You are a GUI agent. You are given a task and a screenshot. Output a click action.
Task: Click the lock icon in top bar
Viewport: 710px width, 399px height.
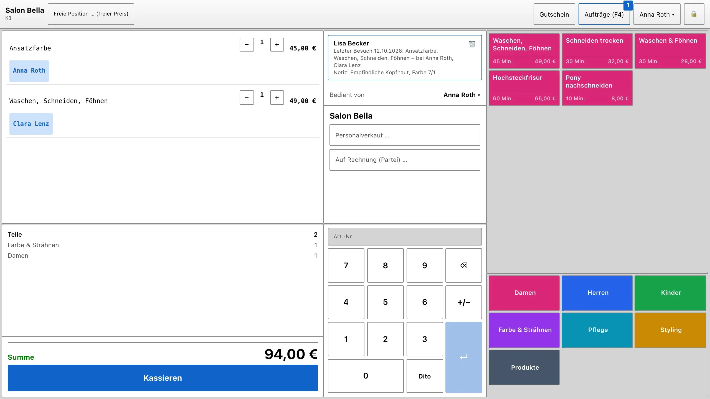coord(694,14)
